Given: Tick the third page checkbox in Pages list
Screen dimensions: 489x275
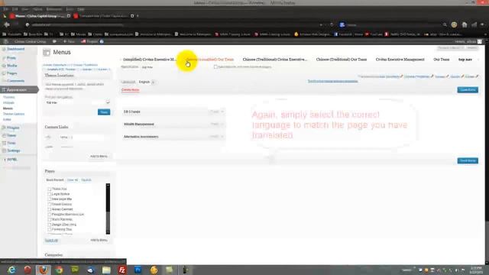Looking at the screenshot, I should coord(49,199).
